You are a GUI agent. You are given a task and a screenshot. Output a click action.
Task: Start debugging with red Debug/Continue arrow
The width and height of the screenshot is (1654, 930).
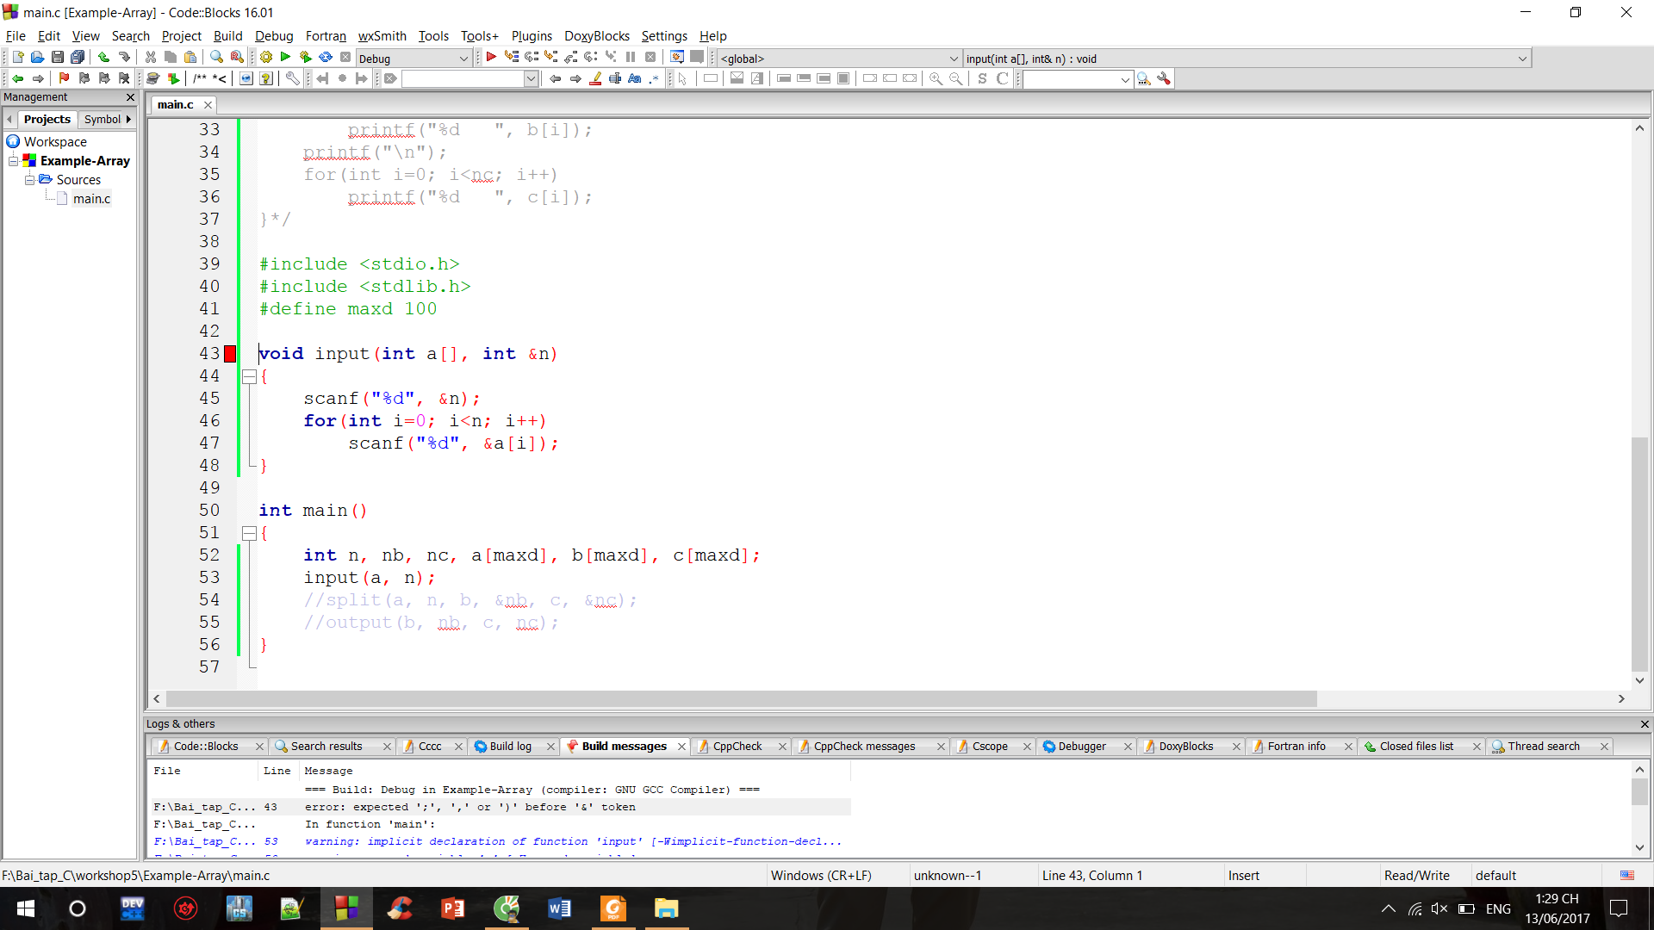click(x=490, y=58)
